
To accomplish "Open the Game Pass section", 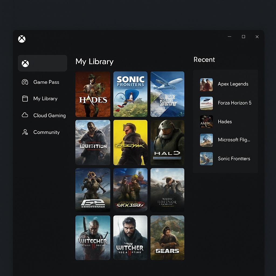I will point(46,82).
